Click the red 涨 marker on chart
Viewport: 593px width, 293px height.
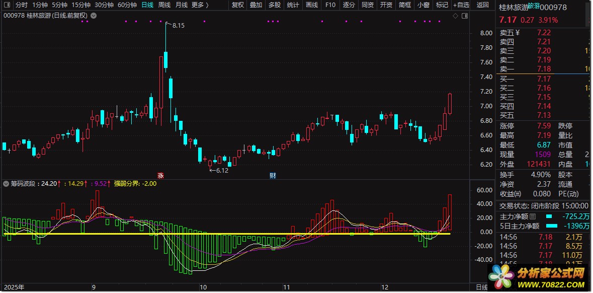[160, 176]
